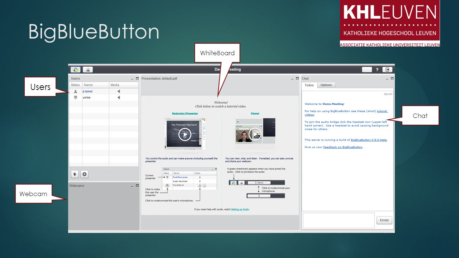This screenshot has height=258, width=459.
Task: Maximize the Users panel
Action: click(137, 78)
